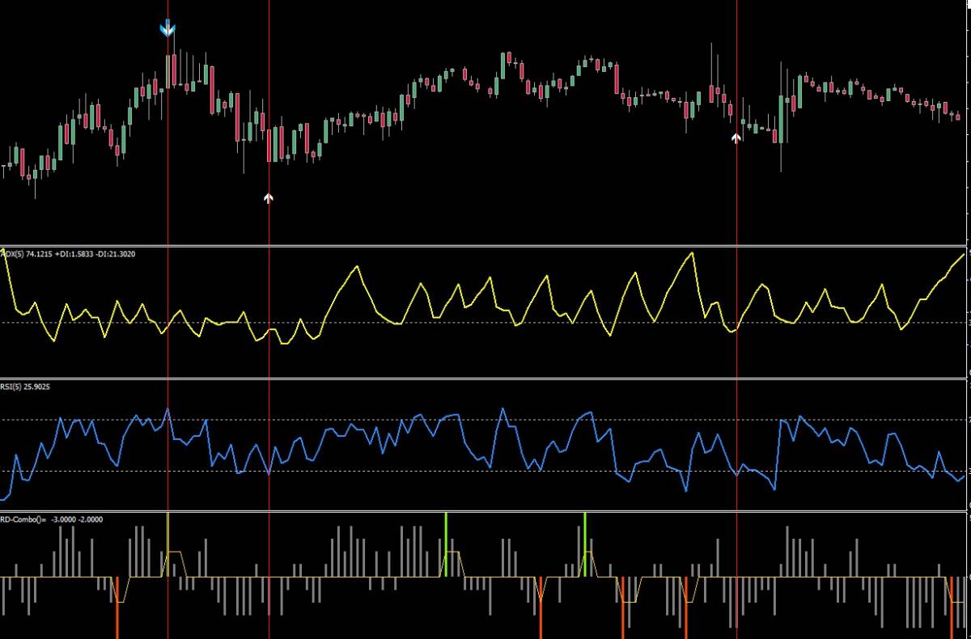Click the -3.0000 value in RD-Combo label

[64, 520]
